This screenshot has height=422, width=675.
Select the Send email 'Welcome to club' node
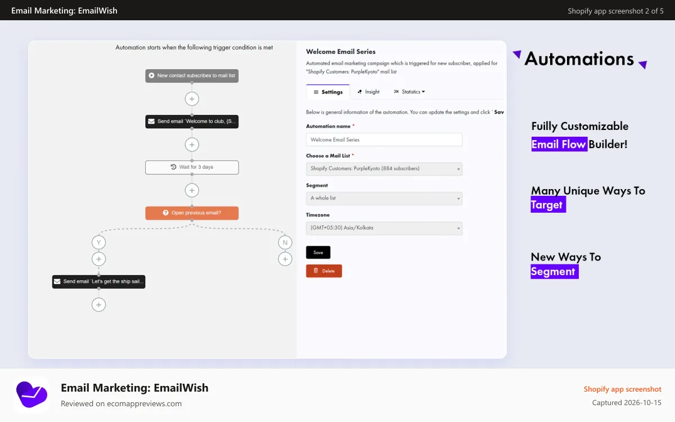click(192, 121)
